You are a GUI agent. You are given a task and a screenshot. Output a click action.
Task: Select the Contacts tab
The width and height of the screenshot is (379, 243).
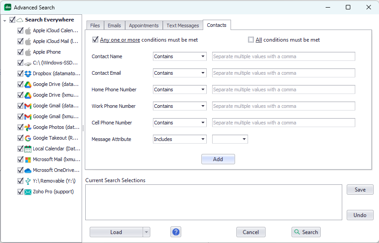pos(217,25)
